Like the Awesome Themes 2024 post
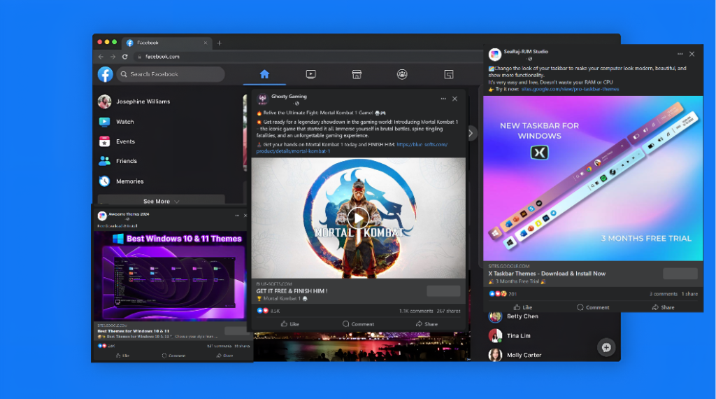The height and width of the screenshot is (399, 716). point(123,356)
